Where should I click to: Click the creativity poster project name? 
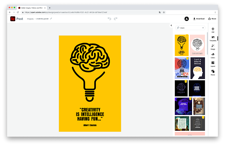pyautogui.click(x=42, y=19)
